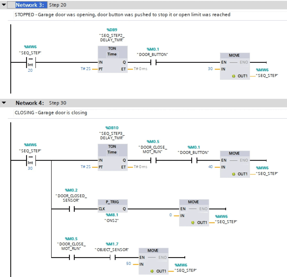Click the Int type of the 30 comparator
The height and width of the screenshot is (277, 287).
pos(30,163)
